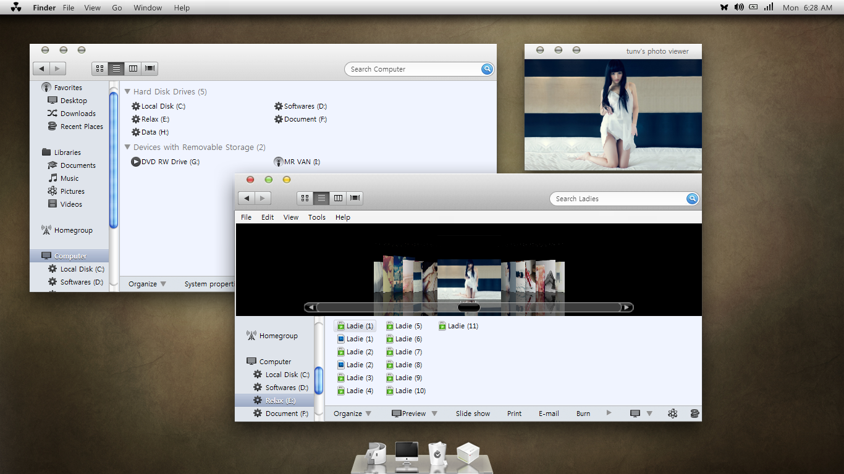Click the butterfly icon in menu bar

click(724, 7)
